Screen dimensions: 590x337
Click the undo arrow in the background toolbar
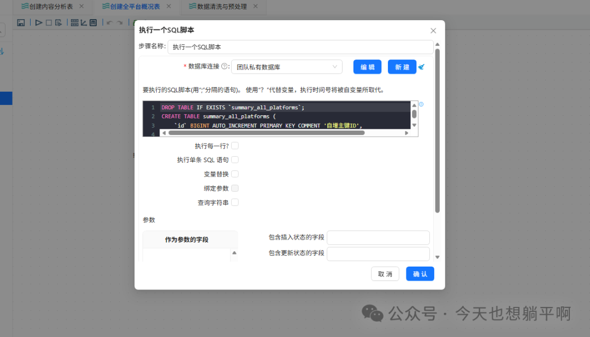click(x=109, y=23)
